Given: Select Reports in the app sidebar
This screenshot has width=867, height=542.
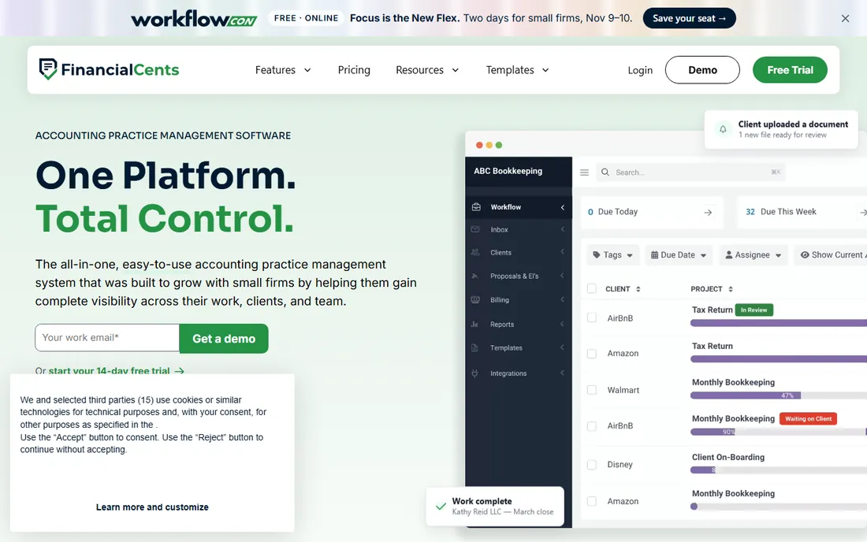Looking at the screenshot, I should pyautogui.click(x=519, y=325).
